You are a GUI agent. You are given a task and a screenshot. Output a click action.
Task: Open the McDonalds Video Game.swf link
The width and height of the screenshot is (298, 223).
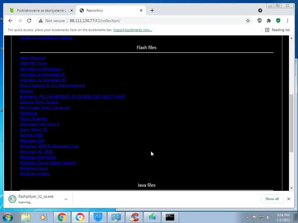[x=45, y=107]
